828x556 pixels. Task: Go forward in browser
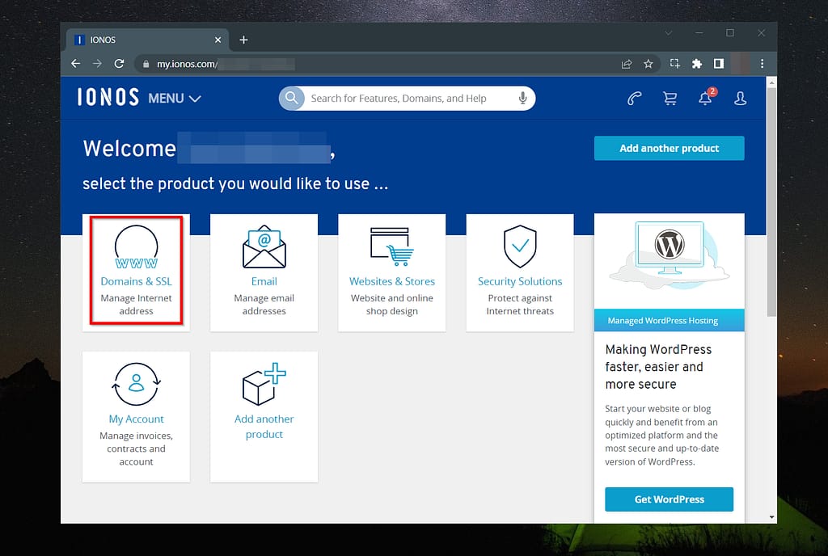97,64
